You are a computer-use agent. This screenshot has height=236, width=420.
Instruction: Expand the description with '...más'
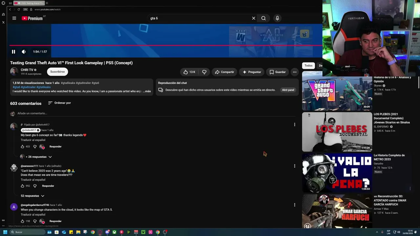(x=147, y=91)
